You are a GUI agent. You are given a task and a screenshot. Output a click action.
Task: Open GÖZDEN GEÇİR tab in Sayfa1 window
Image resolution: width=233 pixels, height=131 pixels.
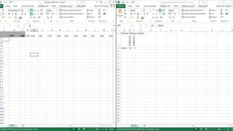coord(188,6)
